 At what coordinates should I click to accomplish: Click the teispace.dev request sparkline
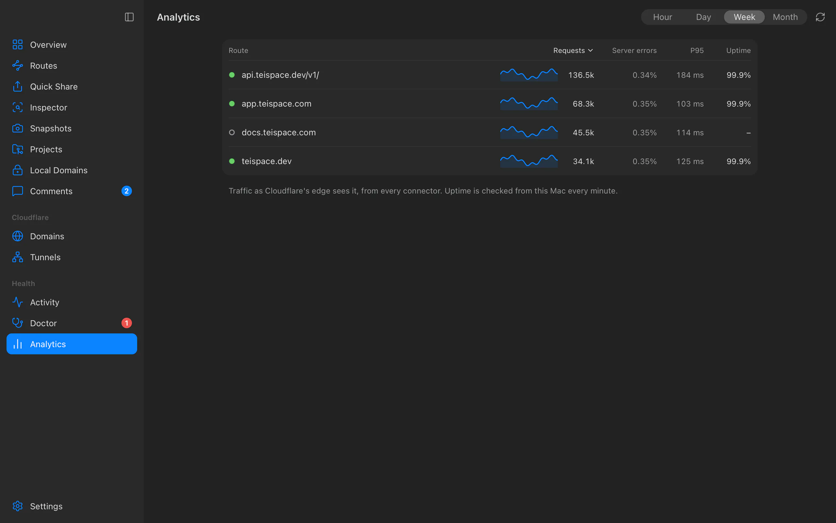[x=529, y=161]
